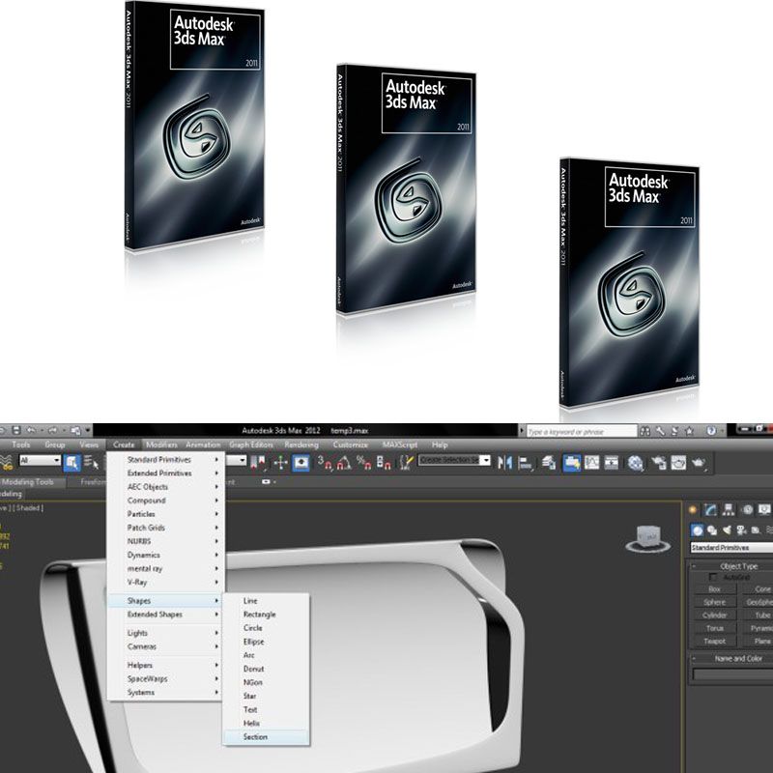Image resolution: width=773 pixels, height=773 pixels.
Task: Switch to the Motion panel icon
Action: (x=747, y=510)
